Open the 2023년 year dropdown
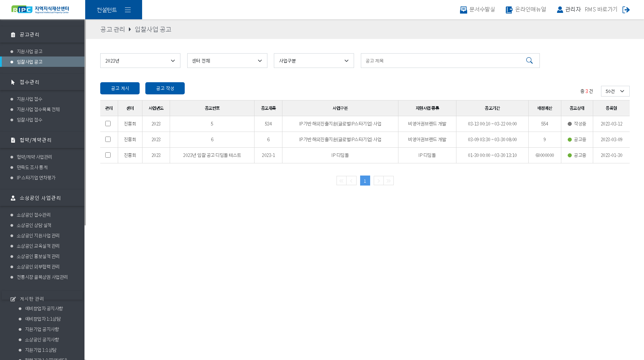Image resolution: width=644 pixels, height=360 pixels. pos(140,61)
